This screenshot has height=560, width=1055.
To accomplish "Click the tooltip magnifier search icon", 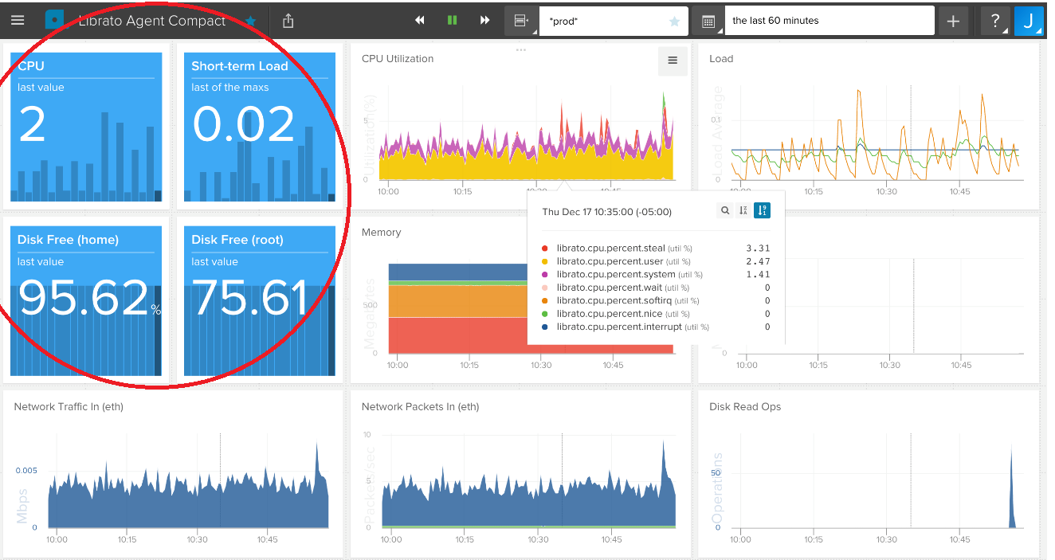I will (x=725, y=211).
